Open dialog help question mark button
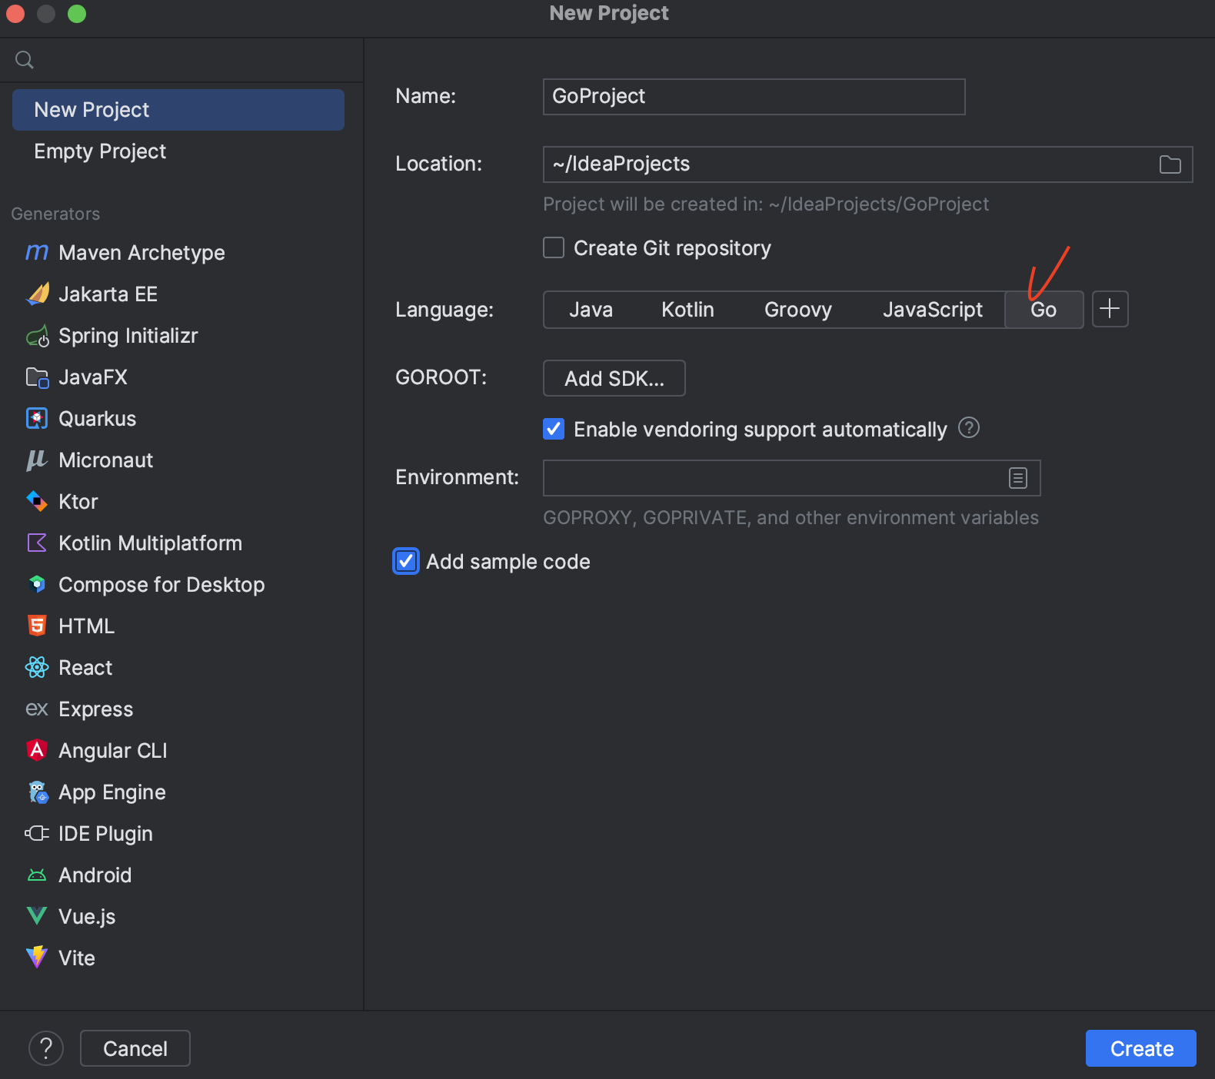The image size is (1215, 1079). point(46,1048)
